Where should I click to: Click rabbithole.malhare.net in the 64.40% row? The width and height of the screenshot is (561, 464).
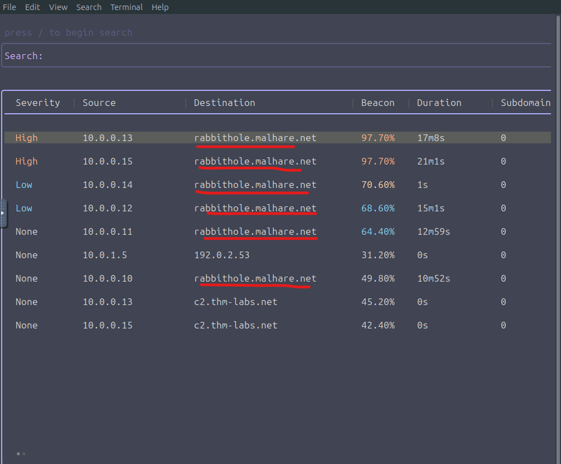pos(255,231)
